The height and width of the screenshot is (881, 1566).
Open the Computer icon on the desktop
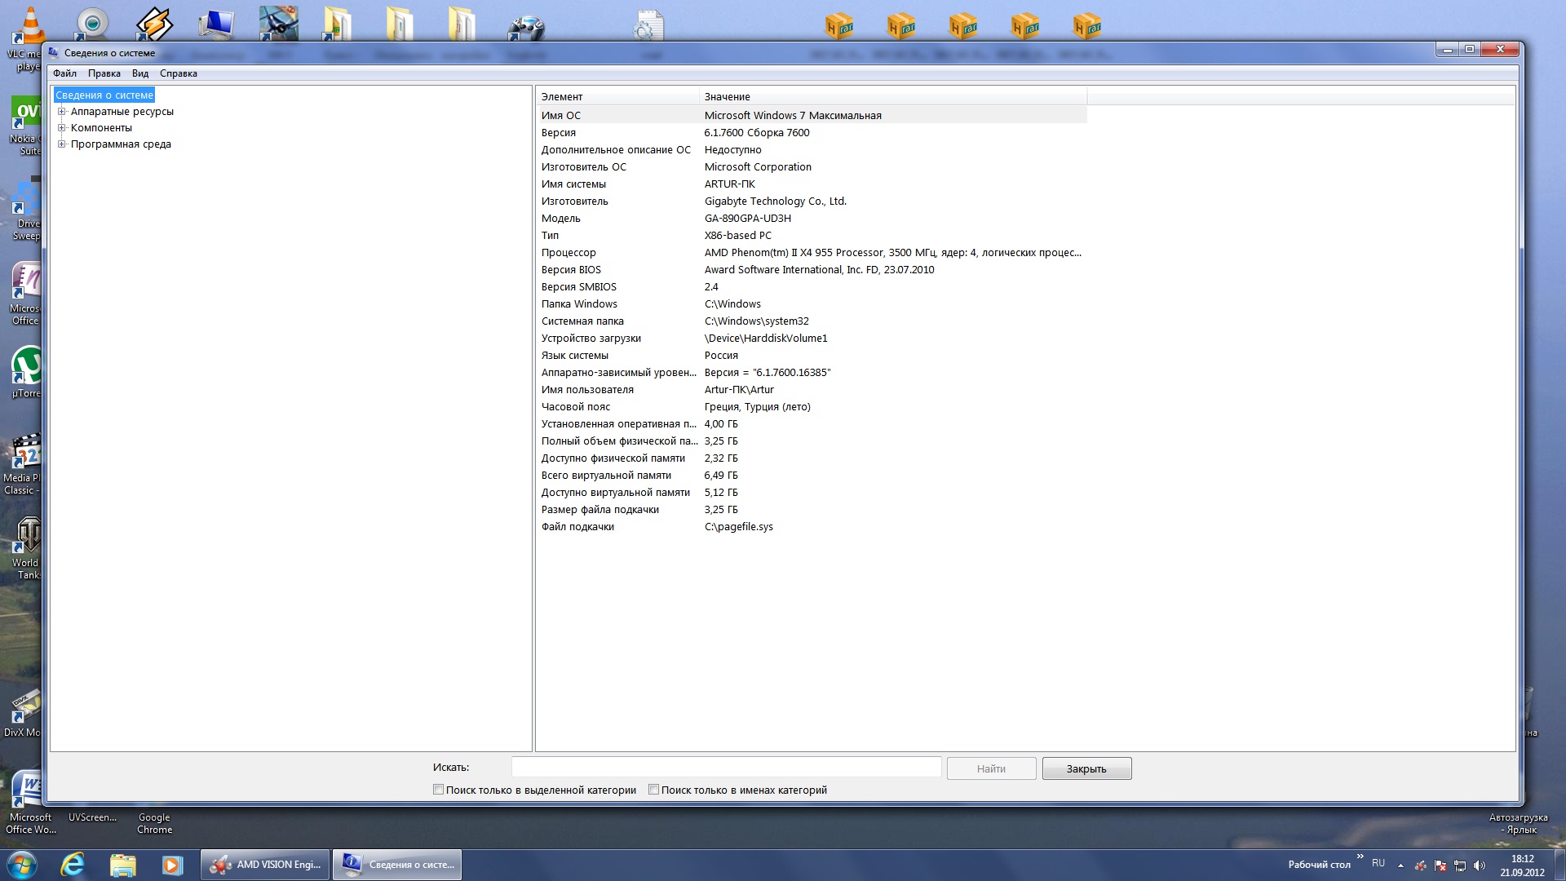[216, 23]
